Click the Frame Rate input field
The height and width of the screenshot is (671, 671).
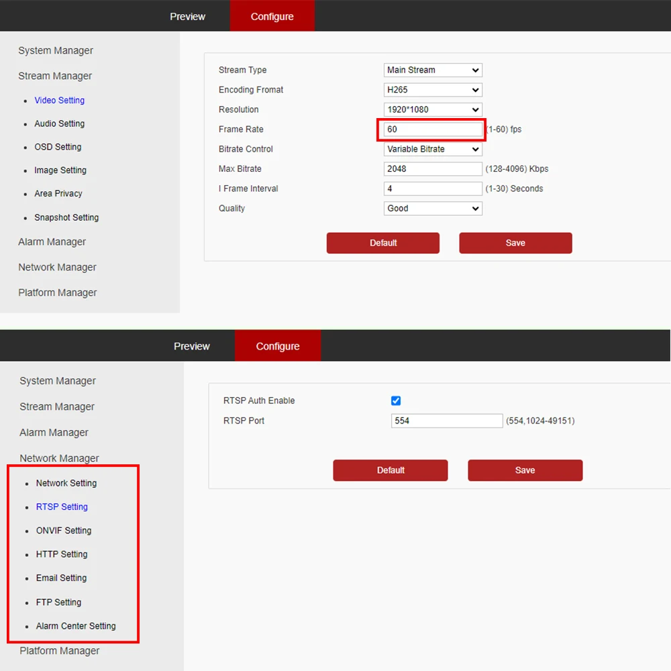[433, 130]
